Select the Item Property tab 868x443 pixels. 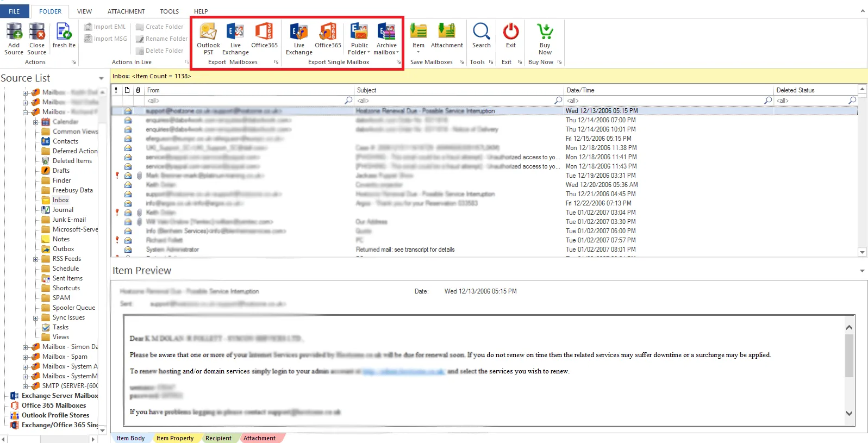point(175,438)
